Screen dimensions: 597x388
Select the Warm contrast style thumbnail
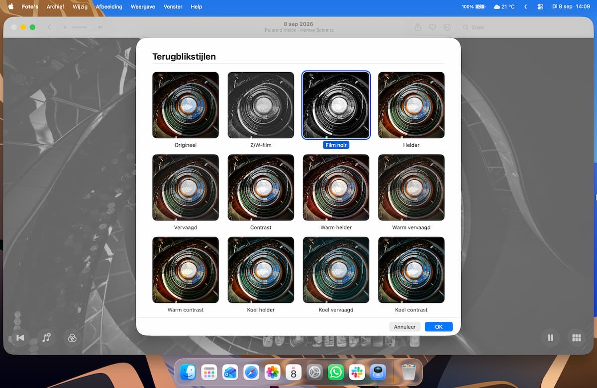[186, 270]
